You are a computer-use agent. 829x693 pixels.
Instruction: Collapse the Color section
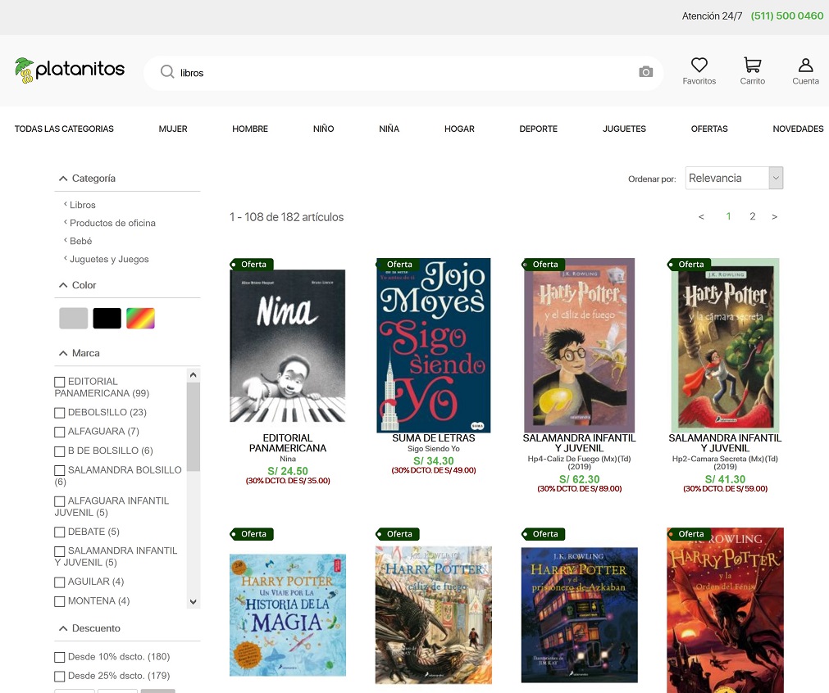[x=63, y=285]
